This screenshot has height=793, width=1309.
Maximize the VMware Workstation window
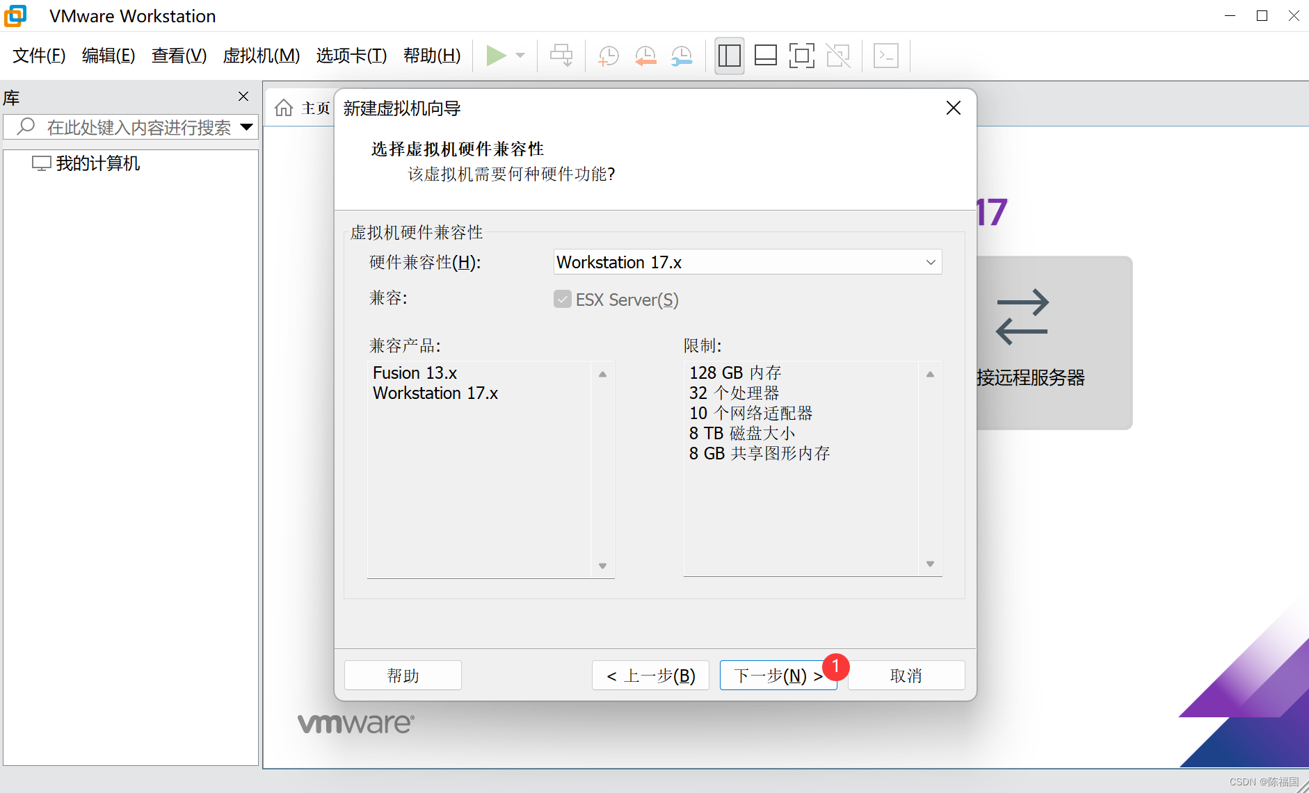pos(1262,15)
